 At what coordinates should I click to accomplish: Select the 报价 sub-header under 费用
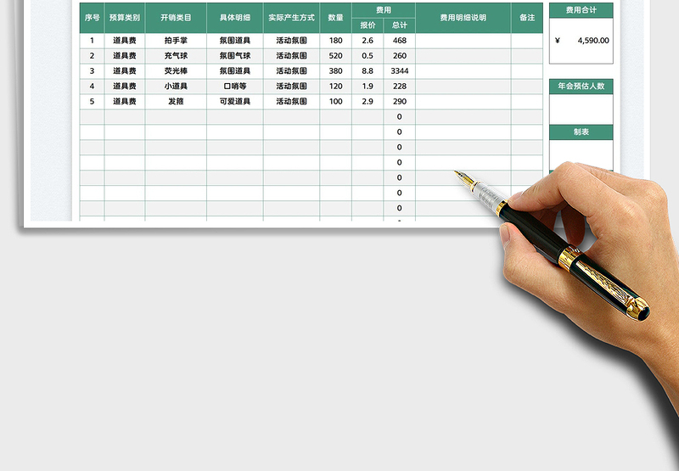[x=368, y=25]
